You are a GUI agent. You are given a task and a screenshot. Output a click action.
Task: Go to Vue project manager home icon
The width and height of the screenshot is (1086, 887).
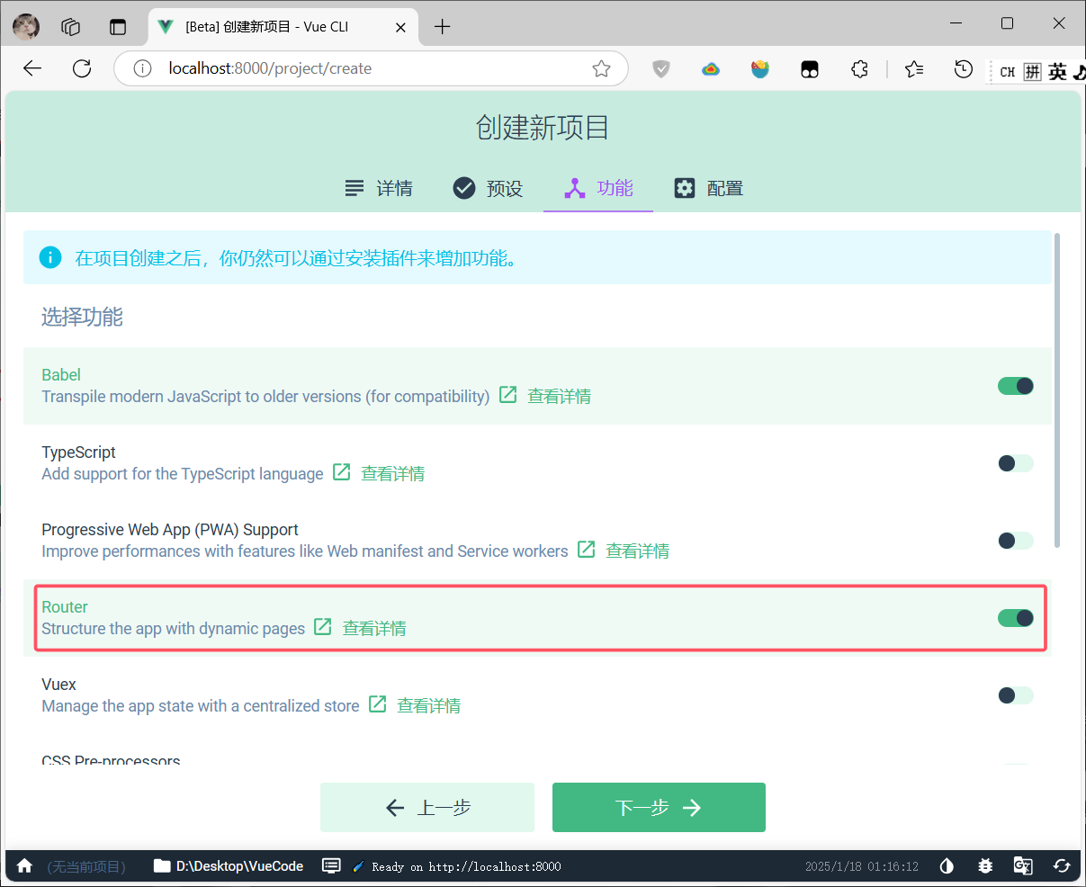tap(24, 865)
